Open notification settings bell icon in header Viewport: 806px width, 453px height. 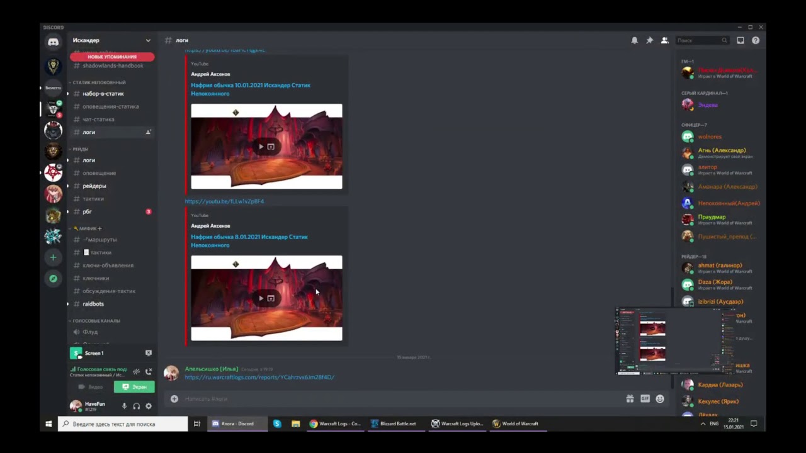[634, 40]
